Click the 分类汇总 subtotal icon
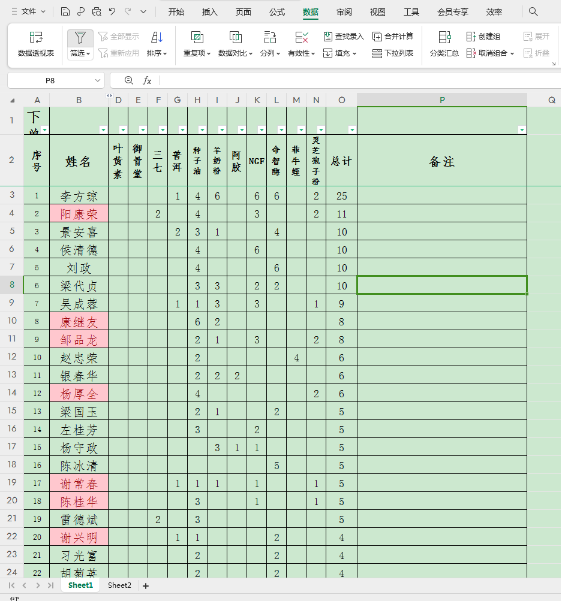Screen dimensions: 562x601 [444, 37]
